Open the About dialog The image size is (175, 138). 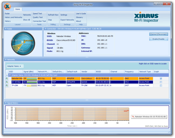click(78, 21)
